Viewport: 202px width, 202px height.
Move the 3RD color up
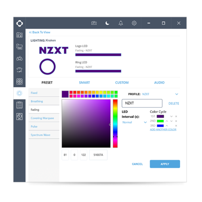167,126
